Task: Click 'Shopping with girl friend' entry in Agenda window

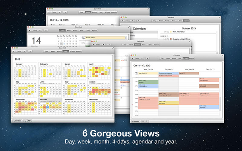Action: coord(181,39)
